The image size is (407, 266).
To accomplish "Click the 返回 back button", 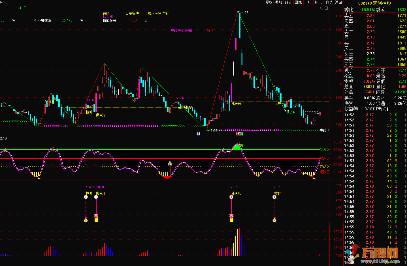I will point(338,2).
